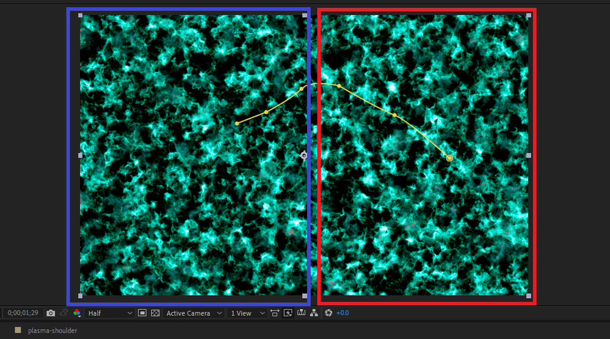The height and width of the screenshot is (339, 610).
Task: Select the starting keyframe dot where the motion path begins
Action: click(x=237, y=123)
